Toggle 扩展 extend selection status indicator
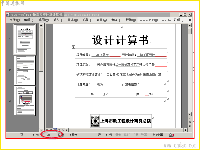 [135, 135]
